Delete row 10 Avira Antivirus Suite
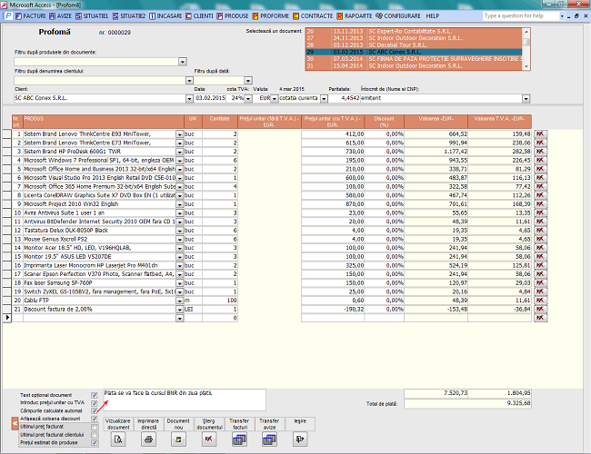This screenshot has width=591, height=454. [540, 212]
